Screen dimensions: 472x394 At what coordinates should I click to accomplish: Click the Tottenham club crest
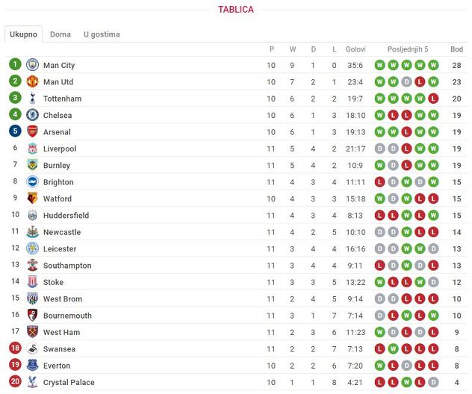tap(32, 98)
